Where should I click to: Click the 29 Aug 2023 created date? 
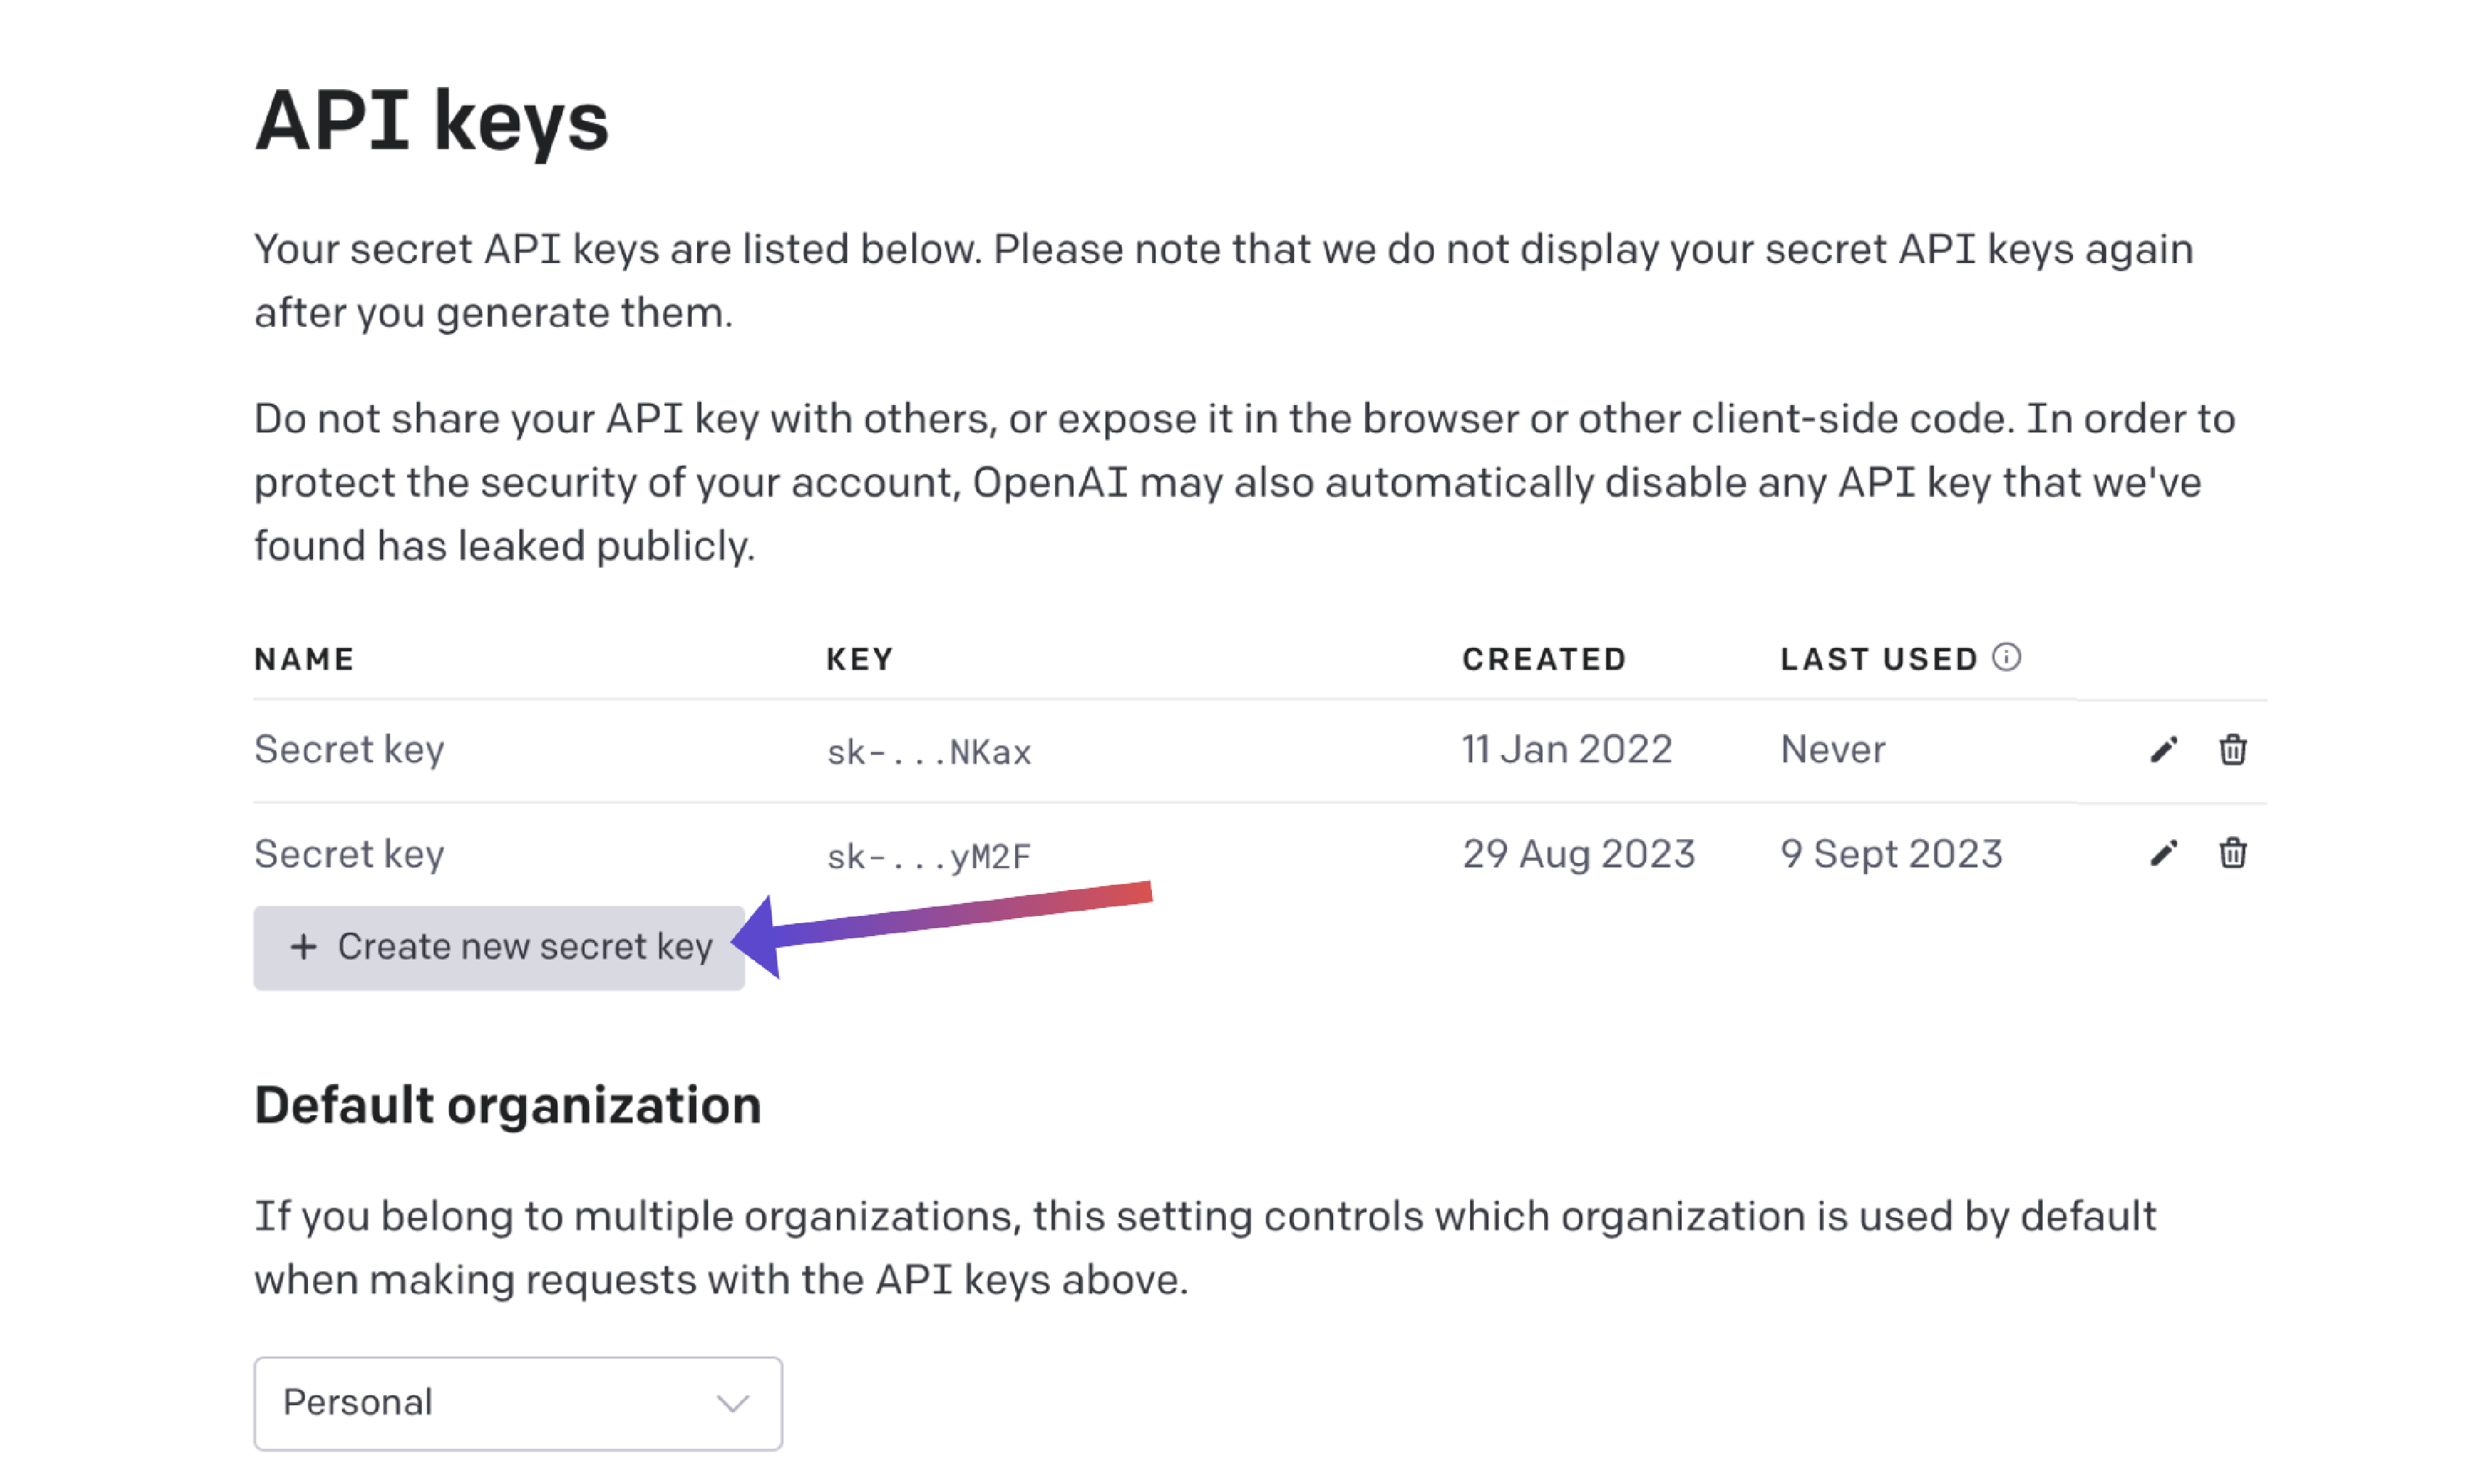point(1577,853)
